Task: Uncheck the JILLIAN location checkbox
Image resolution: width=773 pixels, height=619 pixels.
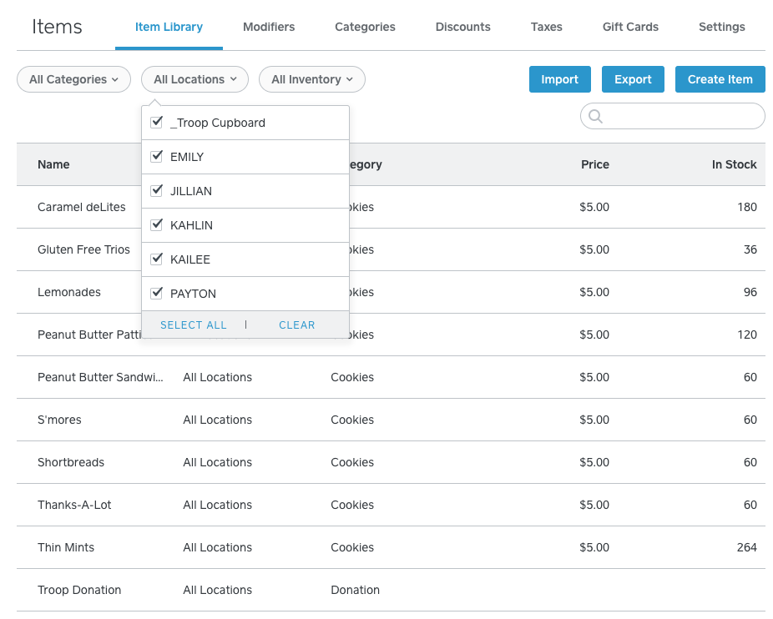Action: tap(156, 191)
